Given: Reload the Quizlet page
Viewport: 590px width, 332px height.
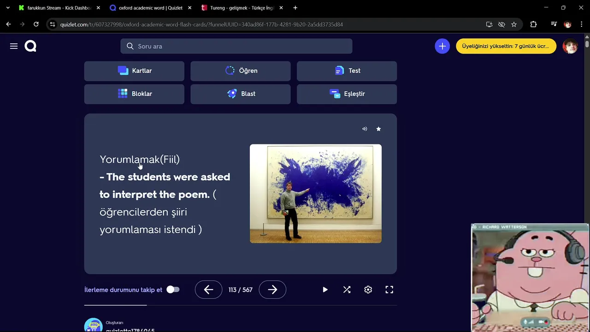Looking at the screenshot, I should click(36, 24).
